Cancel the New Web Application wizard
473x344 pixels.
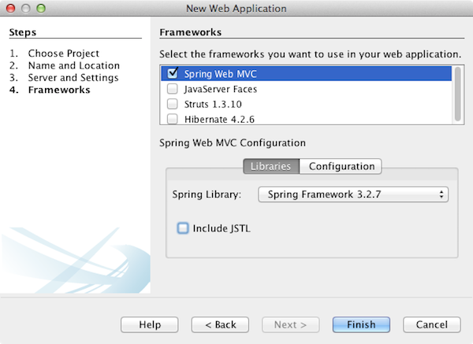coord(431,324)
